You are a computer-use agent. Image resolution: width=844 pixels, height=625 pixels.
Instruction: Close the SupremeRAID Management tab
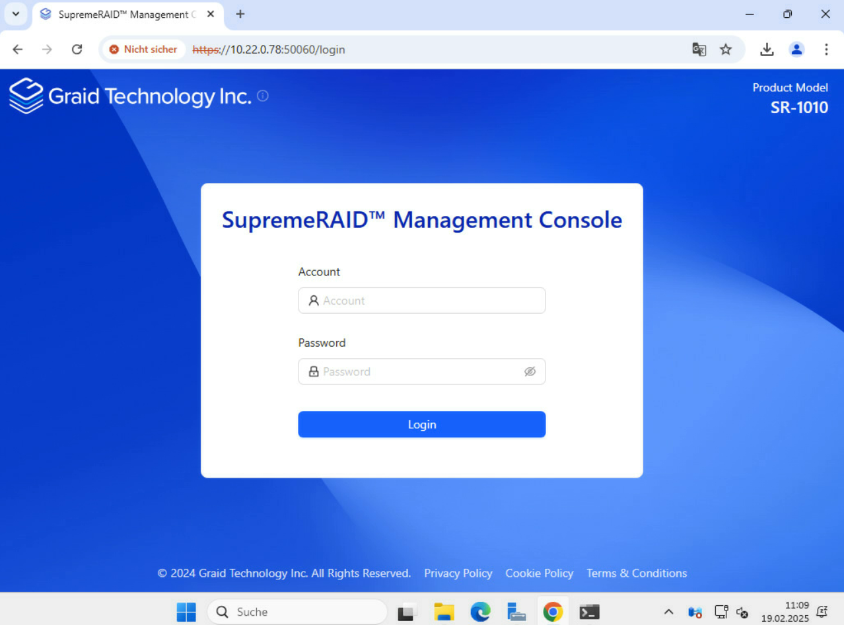211,14
